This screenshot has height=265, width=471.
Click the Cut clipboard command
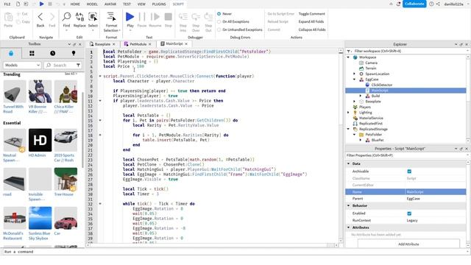coord(23,14)
